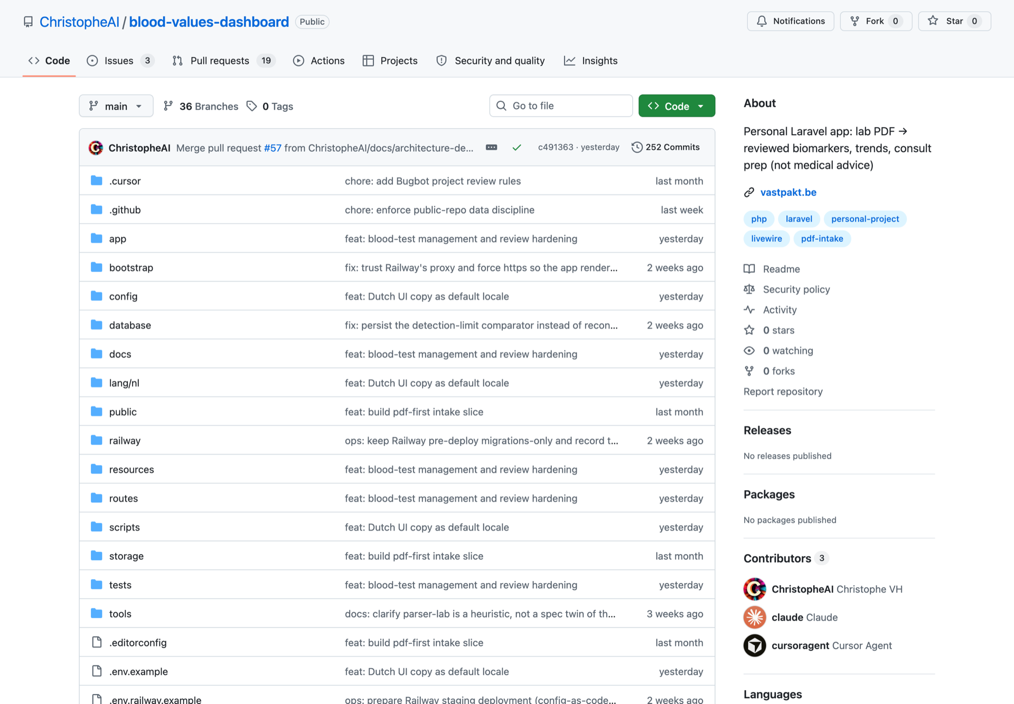This screenshot has height=704, width=1014.
Task: Open ChristopheAI avatar in the commit bar
Action: point(96,148)
